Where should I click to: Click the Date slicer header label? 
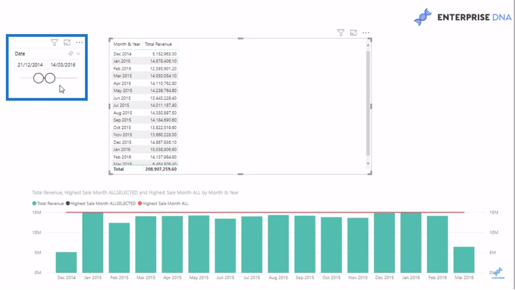coord(20,54)
